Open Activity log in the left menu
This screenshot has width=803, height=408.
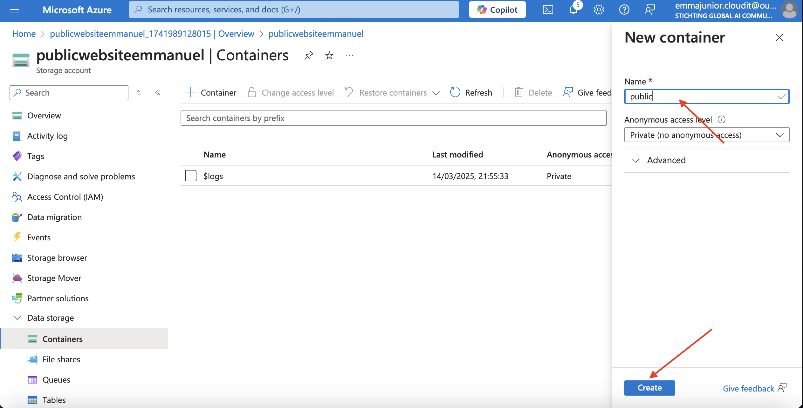click(x=47, y=136)
